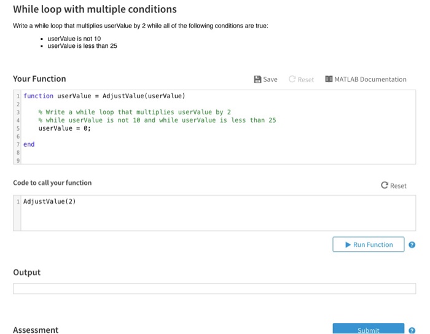Click the comment line starting "while userValue"
This screenshot has width=430, height=334.
pos(157,120)
